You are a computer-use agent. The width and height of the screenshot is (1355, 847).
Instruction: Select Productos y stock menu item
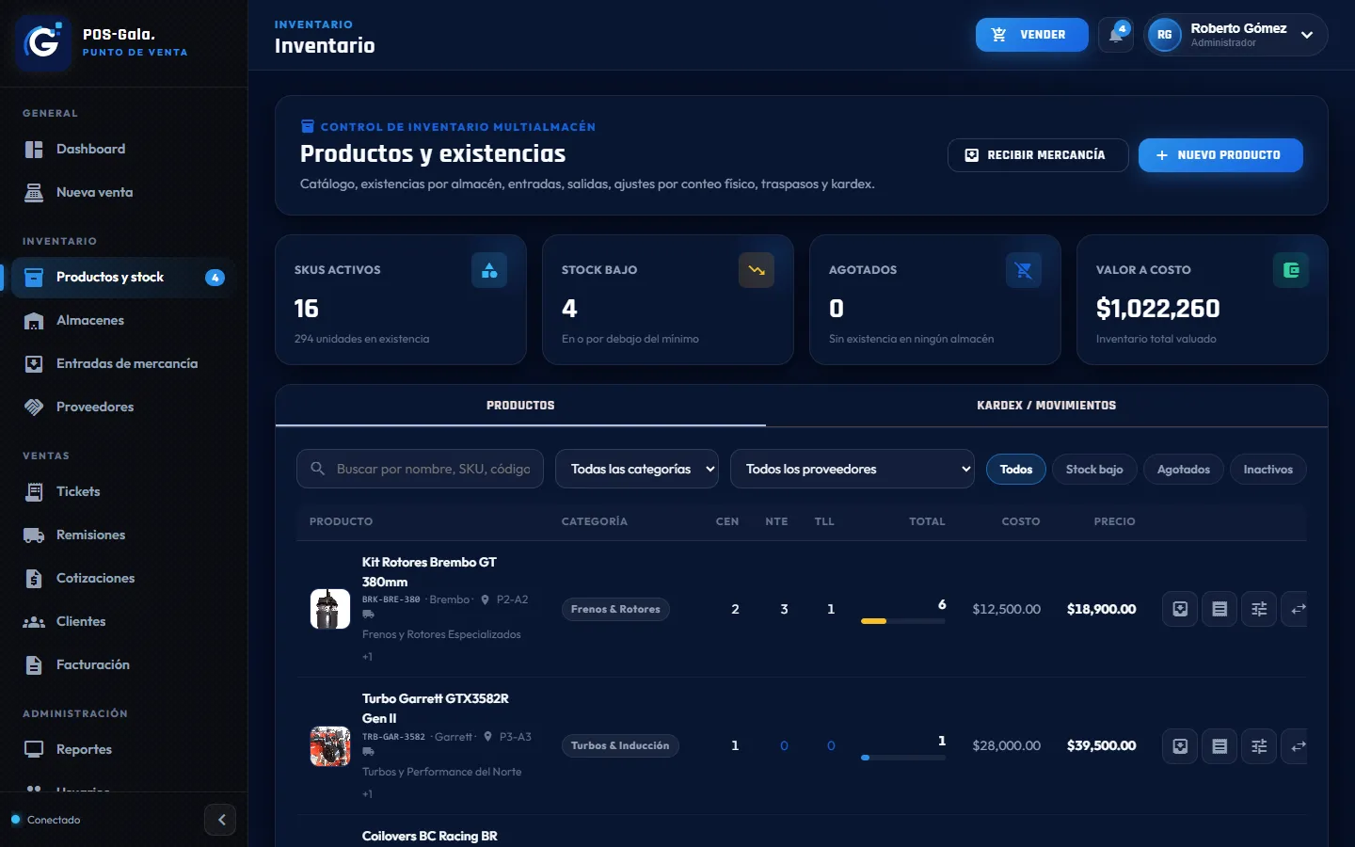click(x=123, y=278)
